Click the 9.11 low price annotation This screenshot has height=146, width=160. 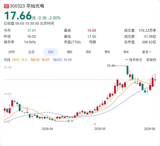[71, 121]
